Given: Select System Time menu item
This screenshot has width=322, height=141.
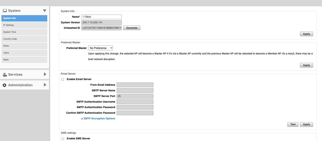Looking at the screenshot, I should click(x=24, y=32).
